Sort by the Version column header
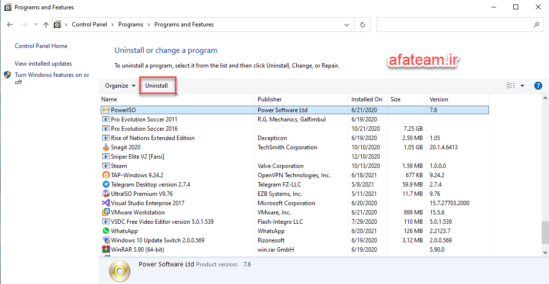This screenshot has width=549, height=284. pos(458,99)
